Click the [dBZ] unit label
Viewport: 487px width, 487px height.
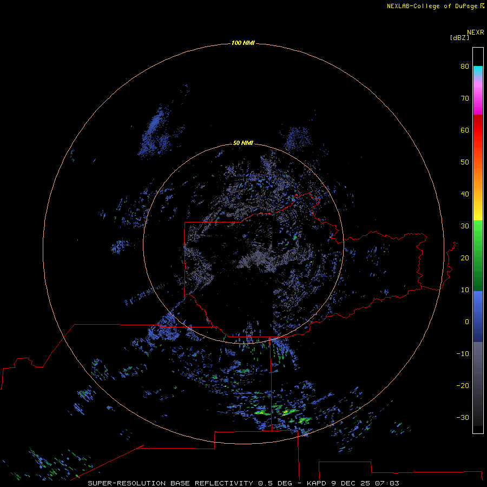[x=459, y=37]
